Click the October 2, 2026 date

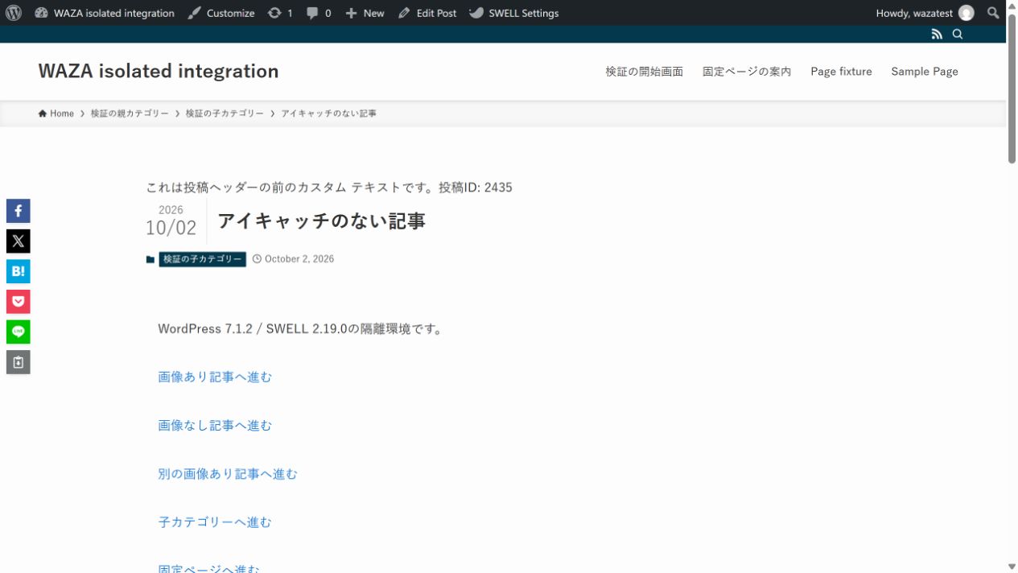tap(299, 259)
